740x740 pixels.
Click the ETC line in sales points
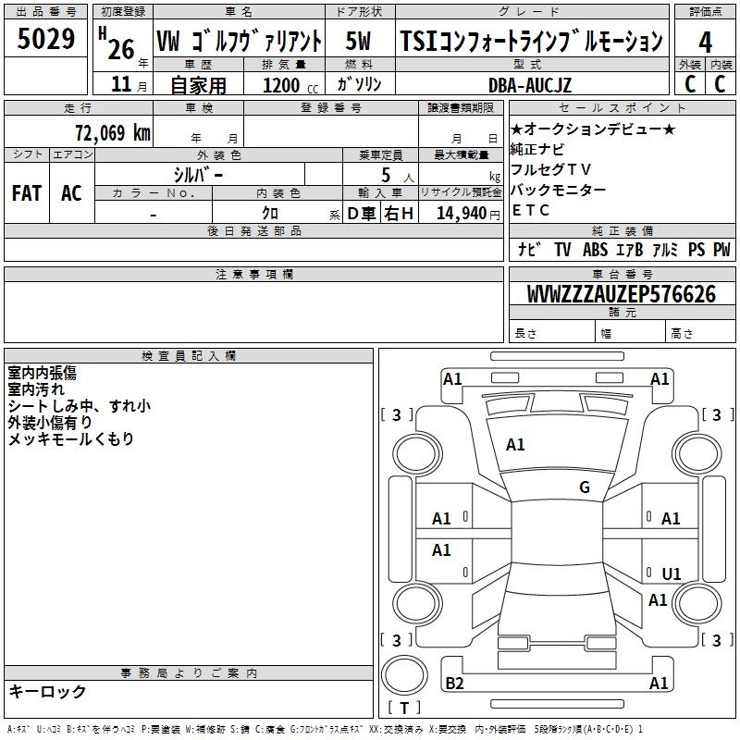530,210
